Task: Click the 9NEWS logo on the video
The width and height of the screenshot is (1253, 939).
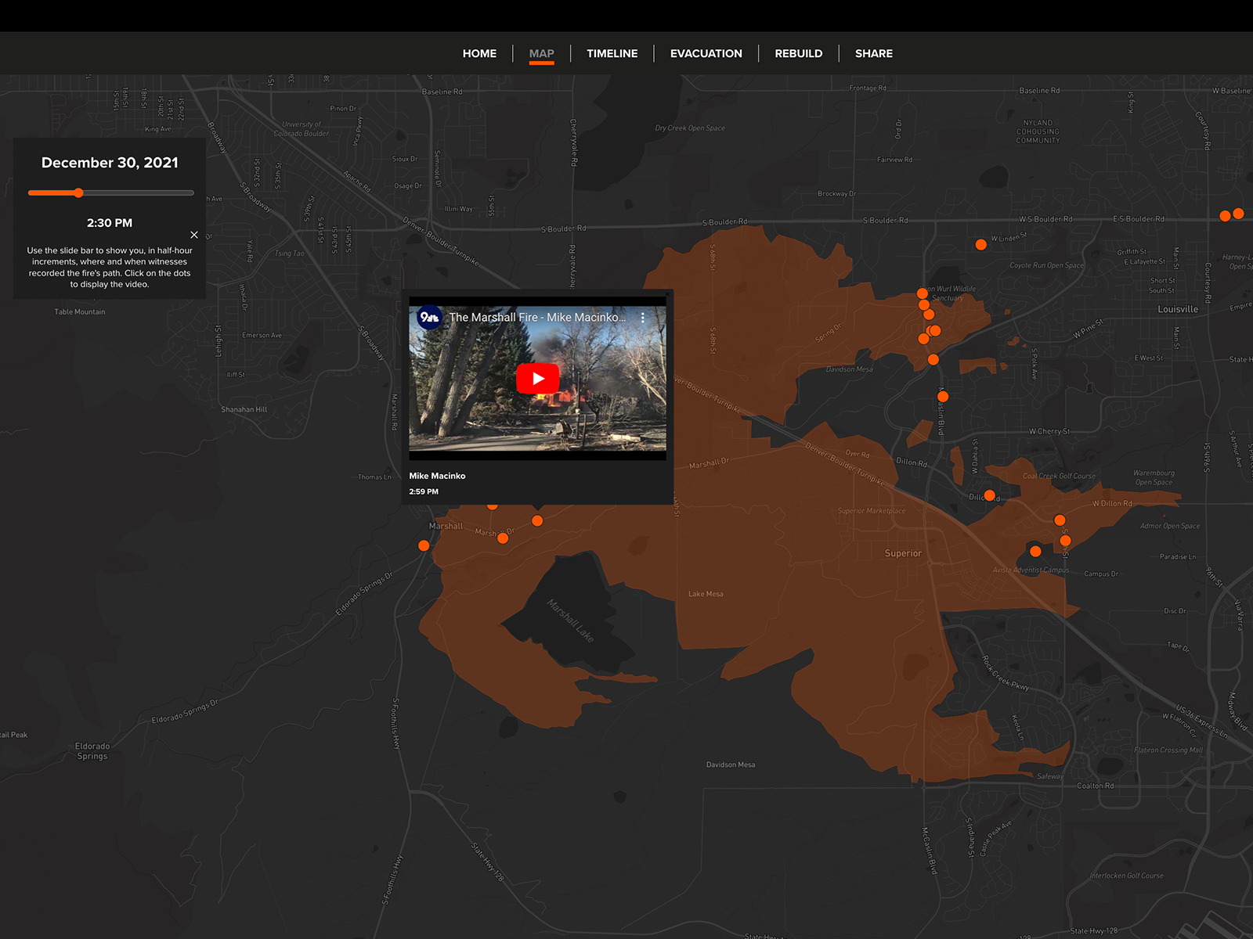Action: click(430, 318)
